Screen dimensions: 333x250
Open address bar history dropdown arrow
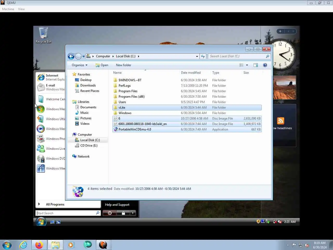click(197, 56)
